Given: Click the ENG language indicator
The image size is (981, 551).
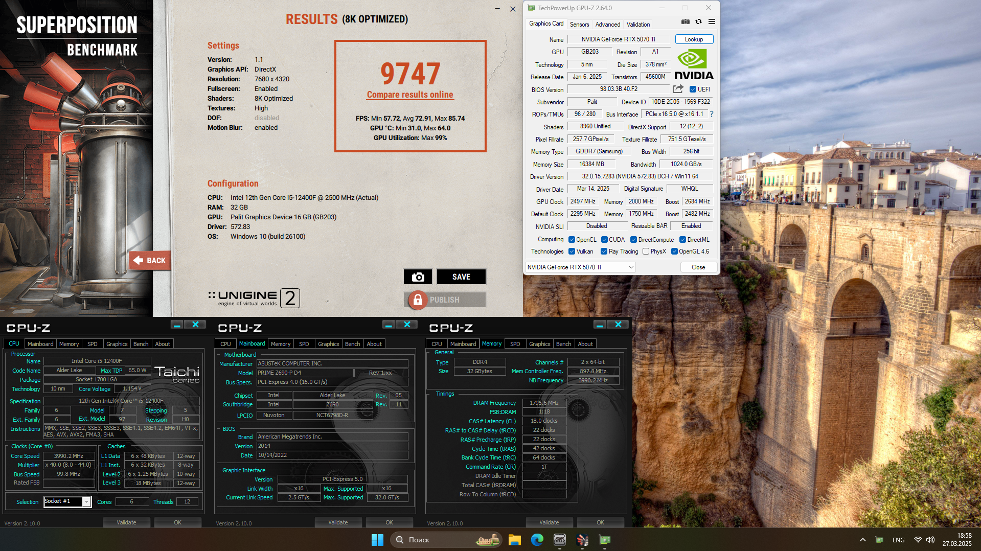Looking at the screenshot, I should tap(898, 540).
